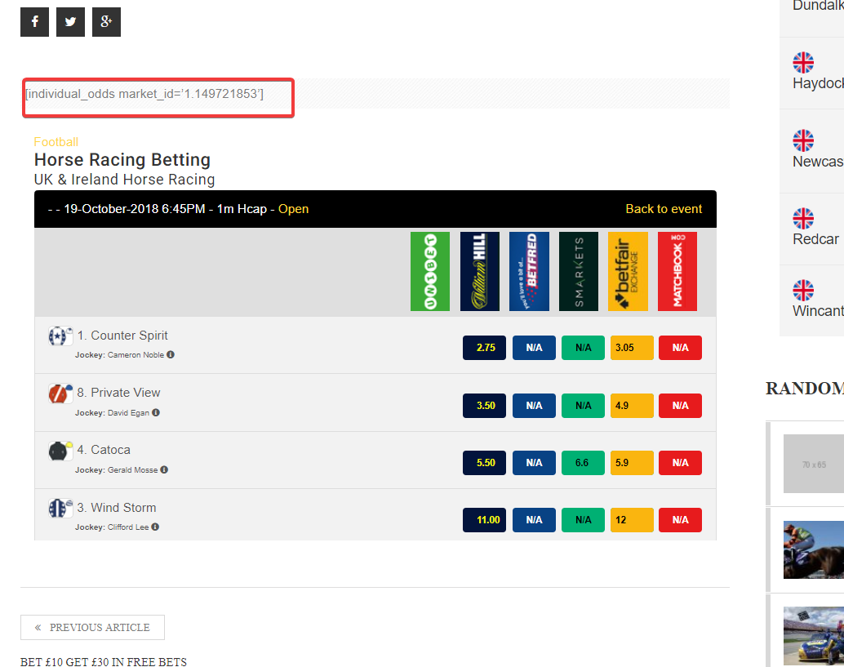Open the Smarkets bookmaker logo
844x667 pixels.
(x=579, y=271)
